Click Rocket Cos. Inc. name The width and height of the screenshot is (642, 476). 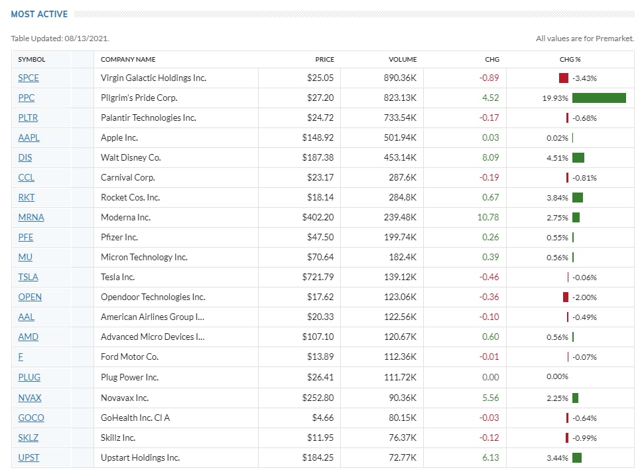coord(131,198)
